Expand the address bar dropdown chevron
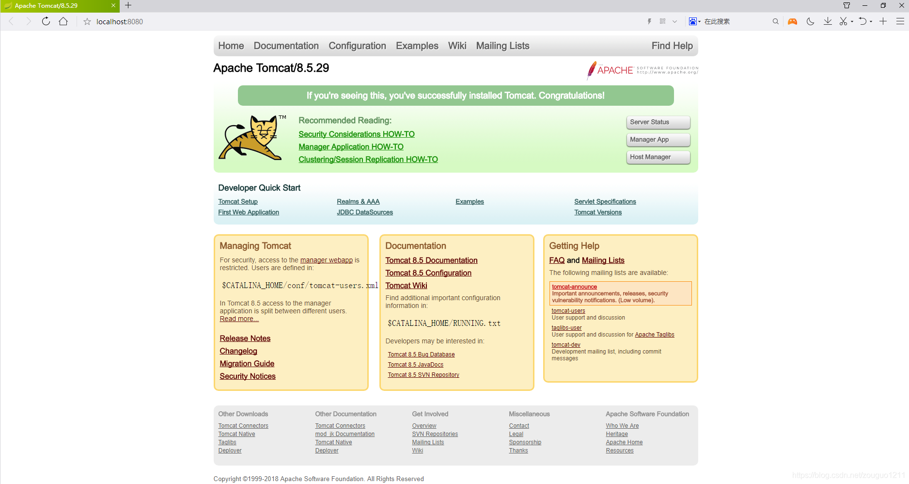 point(674,21)
